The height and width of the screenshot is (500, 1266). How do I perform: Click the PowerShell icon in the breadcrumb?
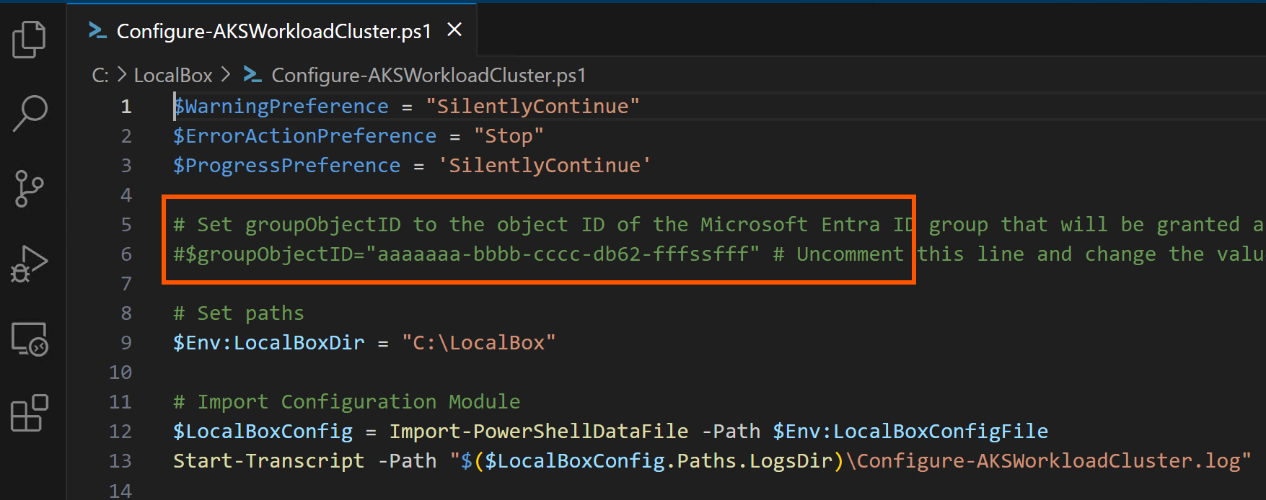pos(252,74)
